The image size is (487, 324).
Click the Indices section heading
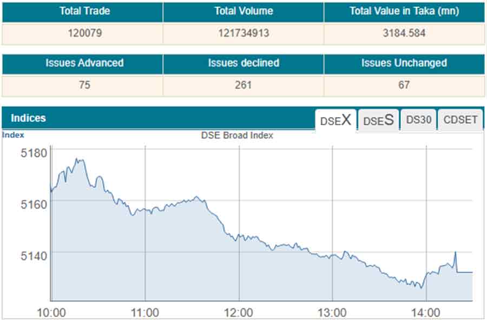(28, 118)
